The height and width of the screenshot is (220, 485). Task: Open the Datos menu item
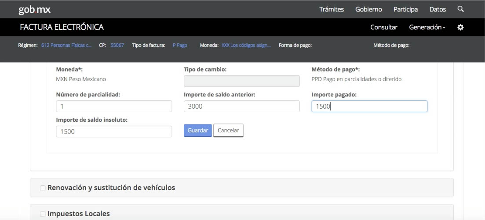pos(438,9)
